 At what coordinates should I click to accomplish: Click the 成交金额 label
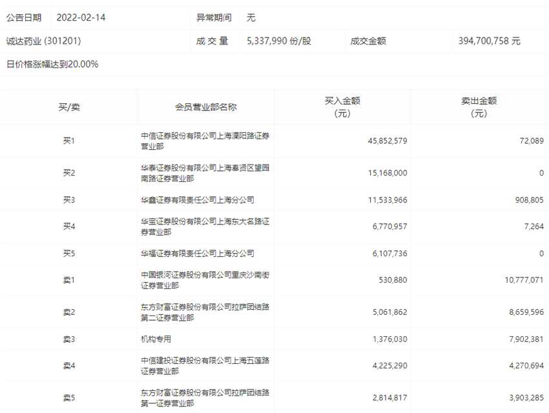368,41
